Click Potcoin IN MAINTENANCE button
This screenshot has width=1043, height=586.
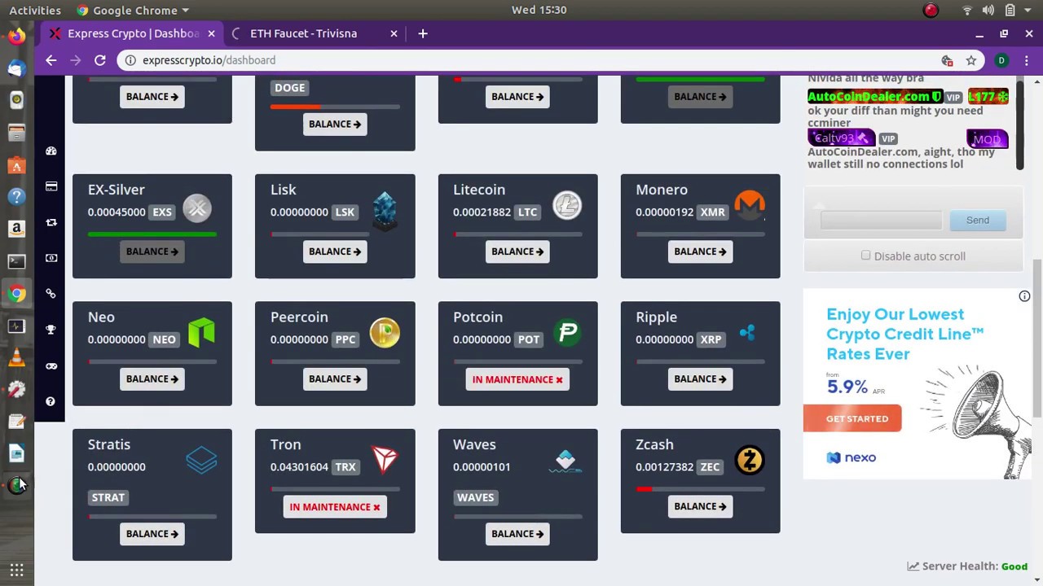517,379
